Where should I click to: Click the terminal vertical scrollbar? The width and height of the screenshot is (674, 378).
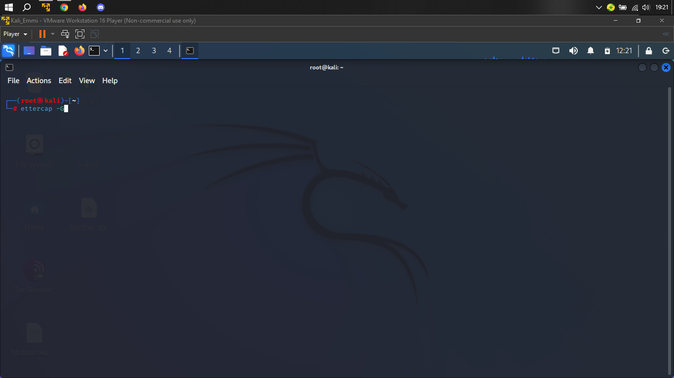tap(670, 231)
